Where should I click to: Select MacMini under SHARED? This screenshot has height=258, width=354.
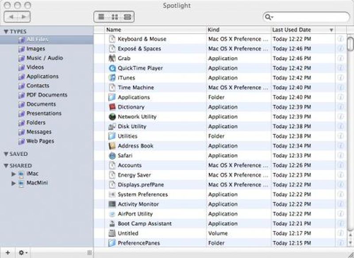pyautogui.click(x=37, y=183)
